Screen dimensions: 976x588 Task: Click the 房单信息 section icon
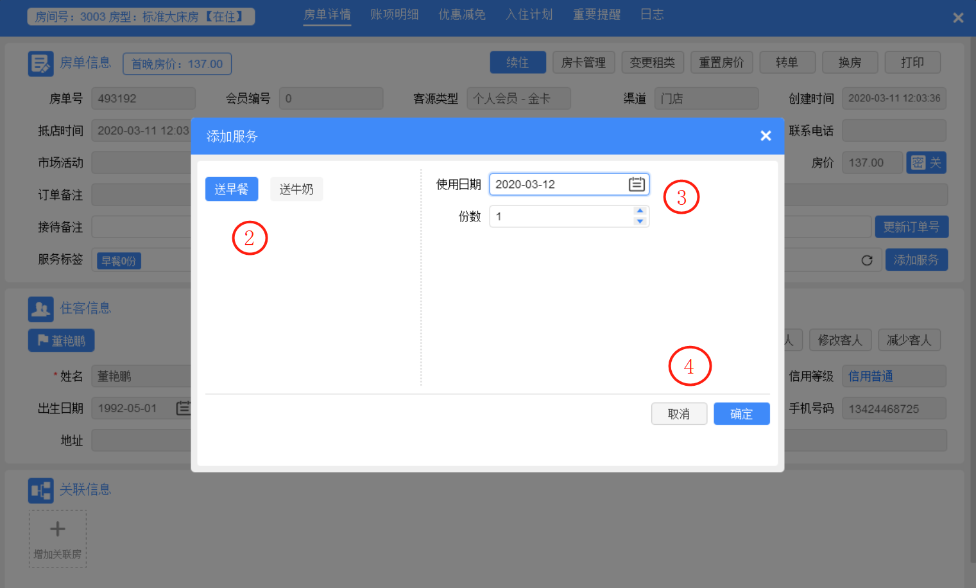coord(41,64)
